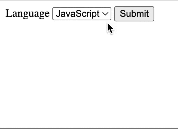Click the empty white page area
Image resolution: width=178 pixels, height=129 pixels.
pos(89,75)
